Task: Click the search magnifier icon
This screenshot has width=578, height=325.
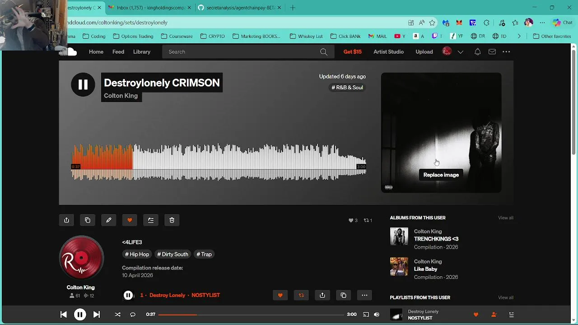Action: click(324, 52)
